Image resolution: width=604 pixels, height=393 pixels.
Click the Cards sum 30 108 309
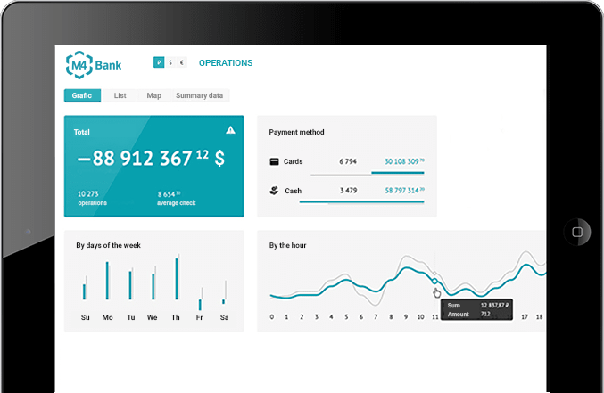coord(404,161)
